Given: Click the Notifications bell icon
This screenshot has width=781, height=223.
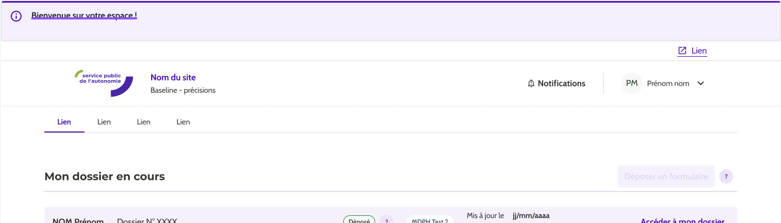Looking at the screenshot, I should pos(531,84).
